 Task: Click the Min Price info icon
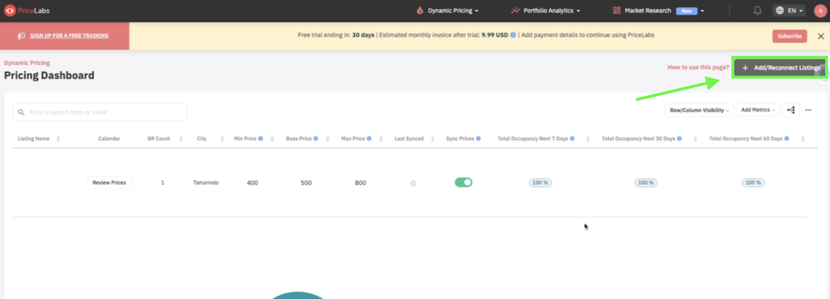pos(260,138)
